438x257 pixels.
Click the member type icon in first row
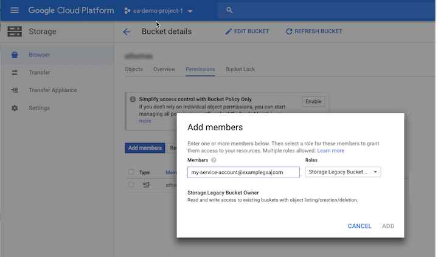click(146, 185)
